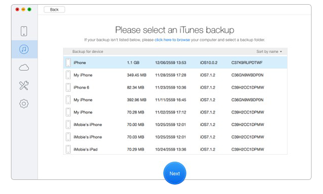Screen dimensions: 323x194
Task: Click the '11/28/2559 17:28' date
Action: pyautogui.click(x=170, y=75)
